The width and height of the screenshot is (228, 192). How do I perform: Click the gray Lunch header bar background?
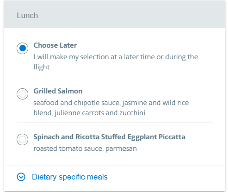tap(115, 14)
